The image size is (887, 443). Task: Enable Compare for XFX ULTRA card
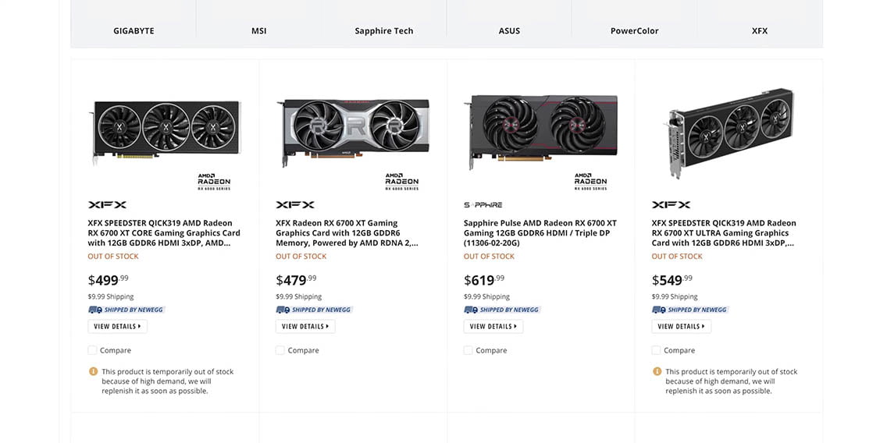point(656,350)
